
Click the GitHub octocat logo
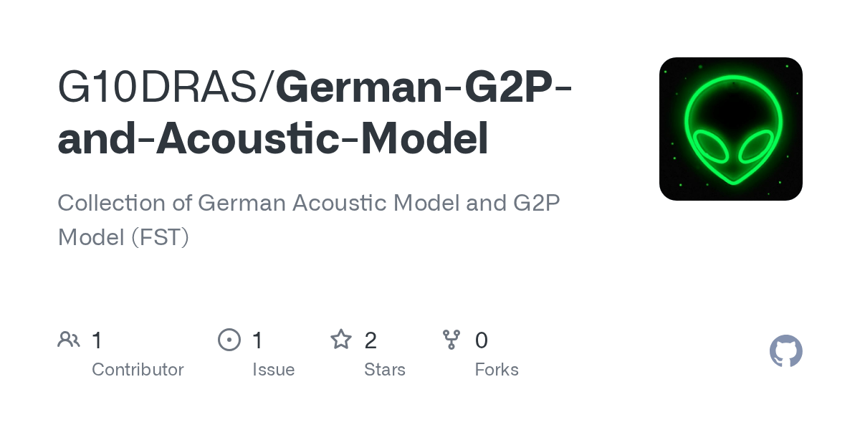pos(785,351)
